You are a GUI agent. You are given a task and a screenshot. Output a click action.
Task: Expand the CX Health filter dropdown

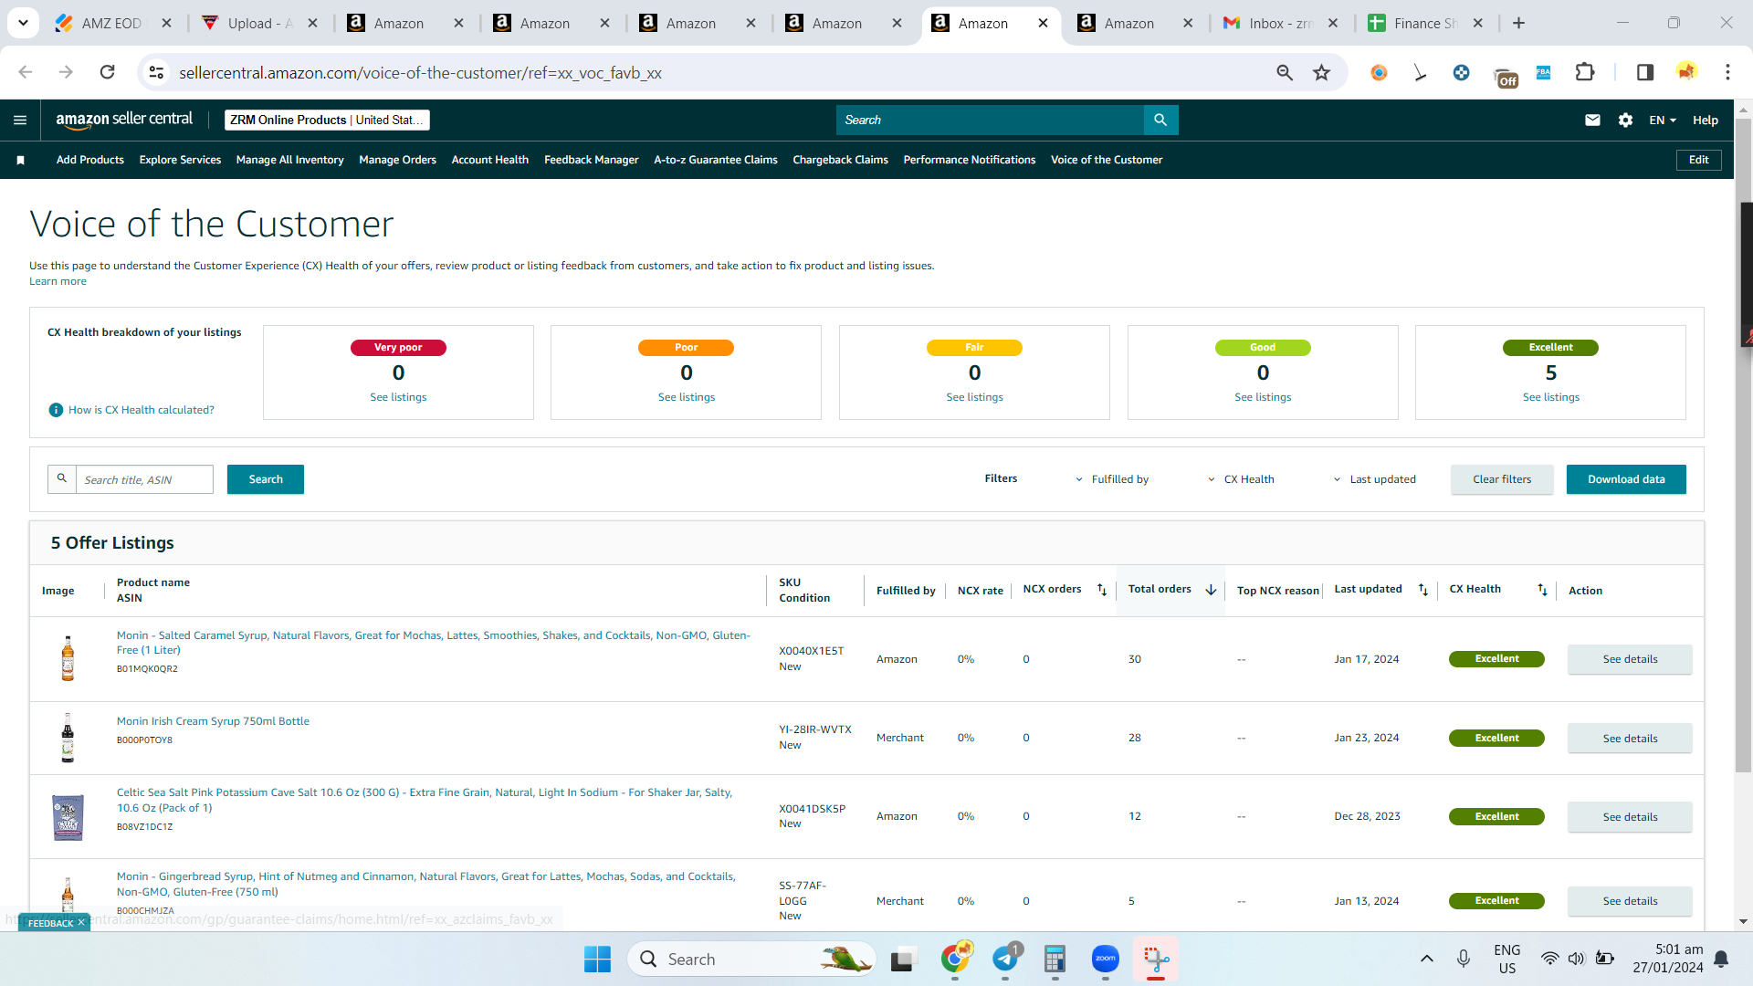coord(1241,479)
